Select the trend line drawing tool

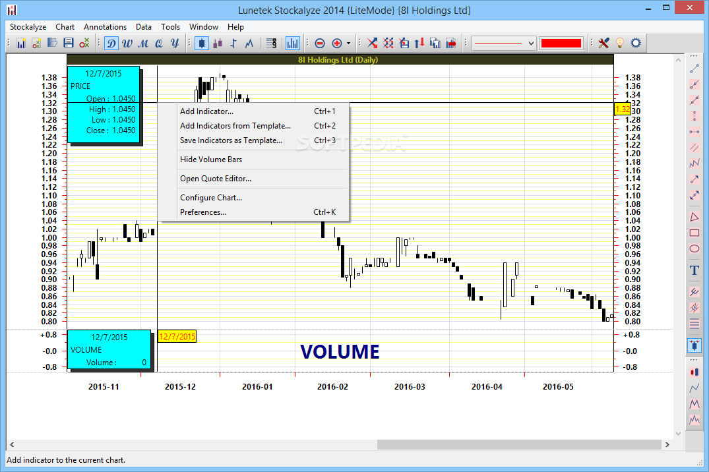tap(694, 69)
